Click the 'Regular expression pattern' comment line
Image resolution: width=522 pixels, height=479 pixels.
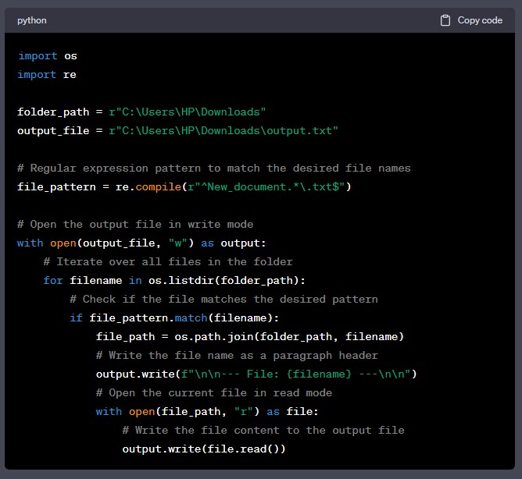click(213, 169)
